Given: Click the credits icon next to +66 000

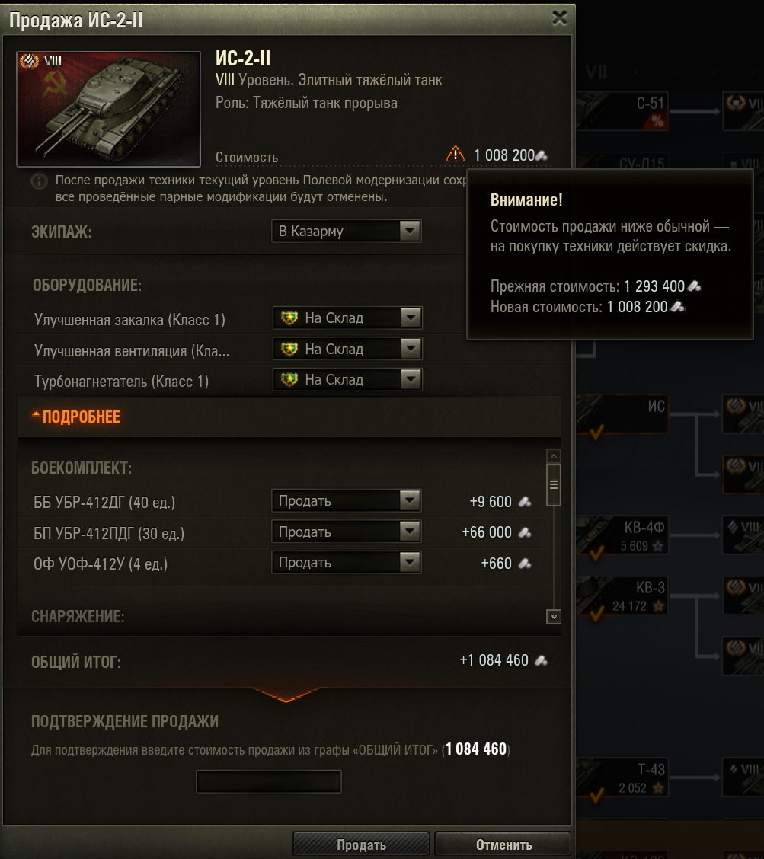Looking at the screenshot, I should click(525, 532).
